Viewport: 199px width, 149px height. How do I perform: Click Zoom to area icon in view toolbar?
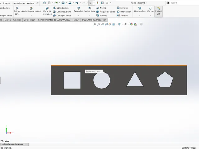tap(99, 24)
